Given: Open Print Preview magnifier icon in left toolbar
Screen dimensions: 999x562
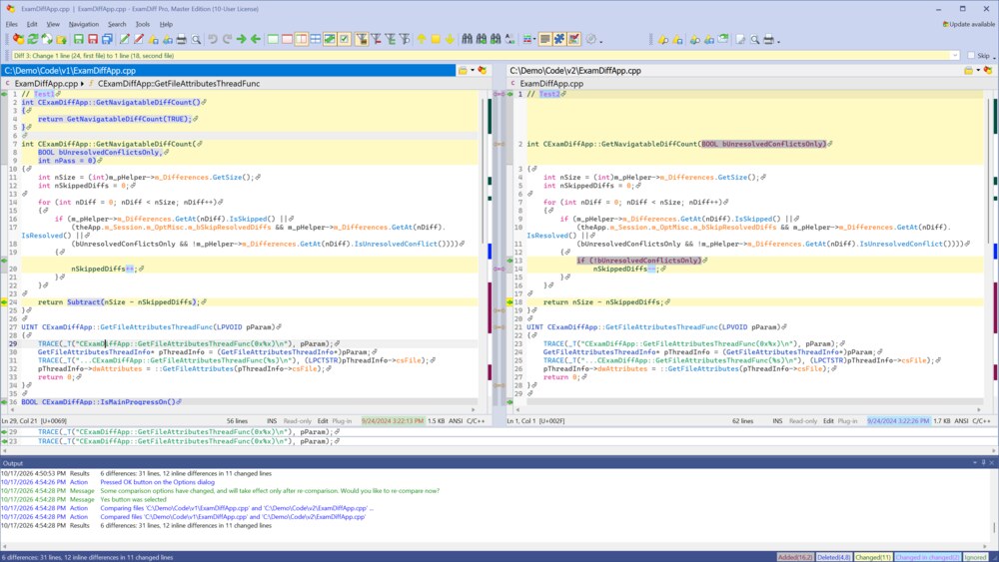Looking at the screenshot, I should (x=196, y=40).
